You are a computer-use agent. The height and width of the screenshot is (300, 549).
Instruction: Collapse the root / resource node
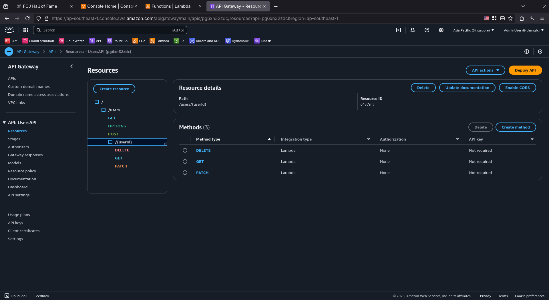pyautogui.click(x=97, y=102)
